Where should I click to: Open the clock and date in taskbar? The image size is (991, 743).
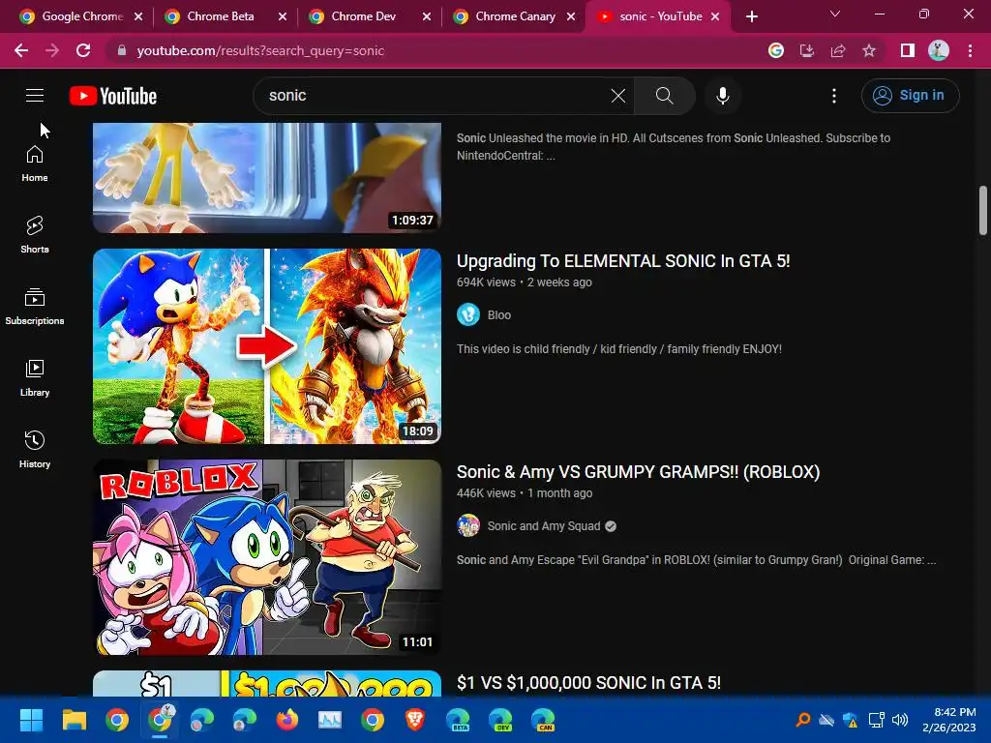tap(948, 720)
